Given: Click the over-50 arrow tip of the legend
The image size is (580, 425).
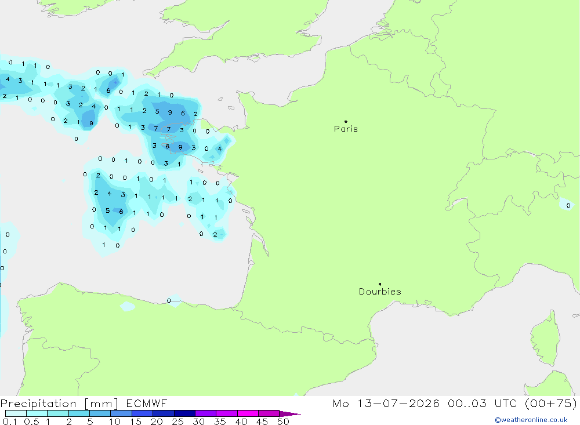Looking at the screenshot, I should click(291, 413).
